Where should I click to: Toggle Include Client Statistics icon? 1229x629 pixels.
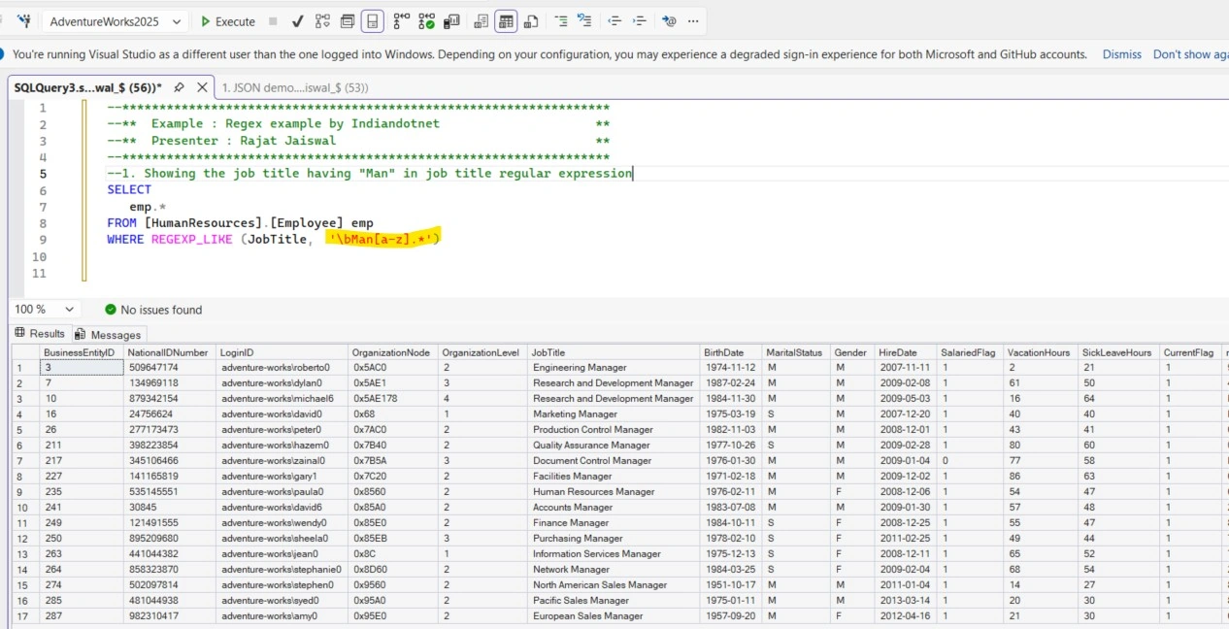click(x=451, y=21)
